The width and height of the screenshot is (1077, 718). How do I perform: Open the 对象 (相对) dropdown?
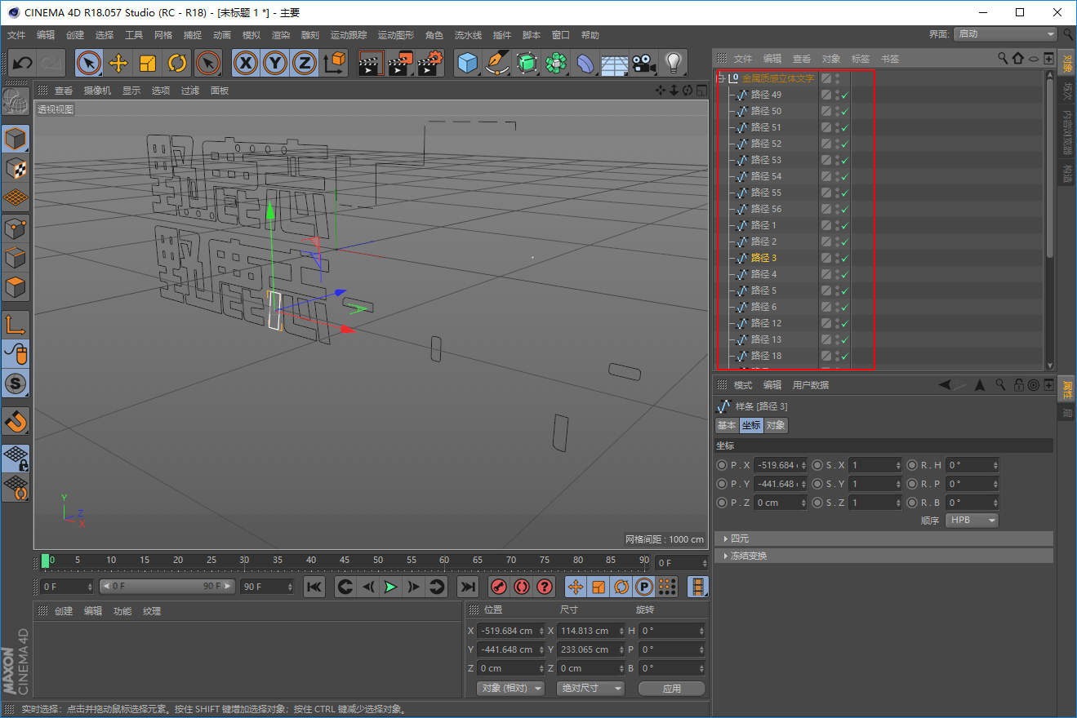click(x=510, y=689)
